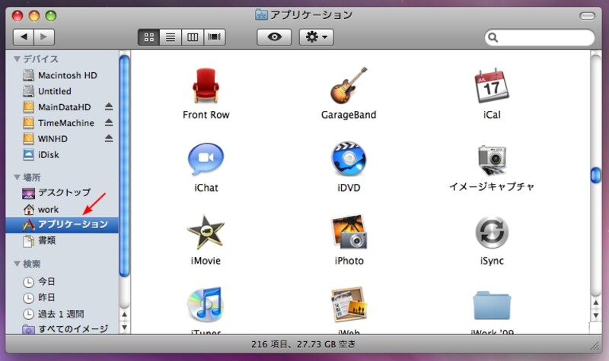Click the main pane scroll up arrow

[x=595, y=302]
